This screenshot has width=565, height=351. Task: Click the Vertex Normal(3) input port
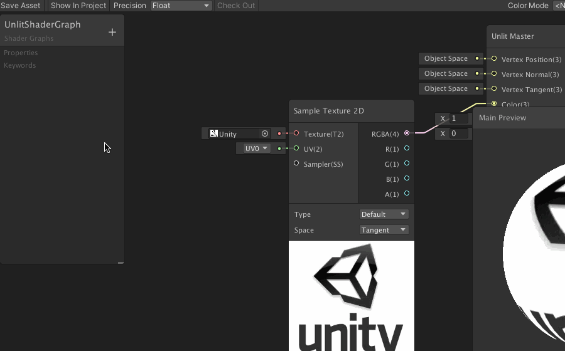tap(494, 73)
